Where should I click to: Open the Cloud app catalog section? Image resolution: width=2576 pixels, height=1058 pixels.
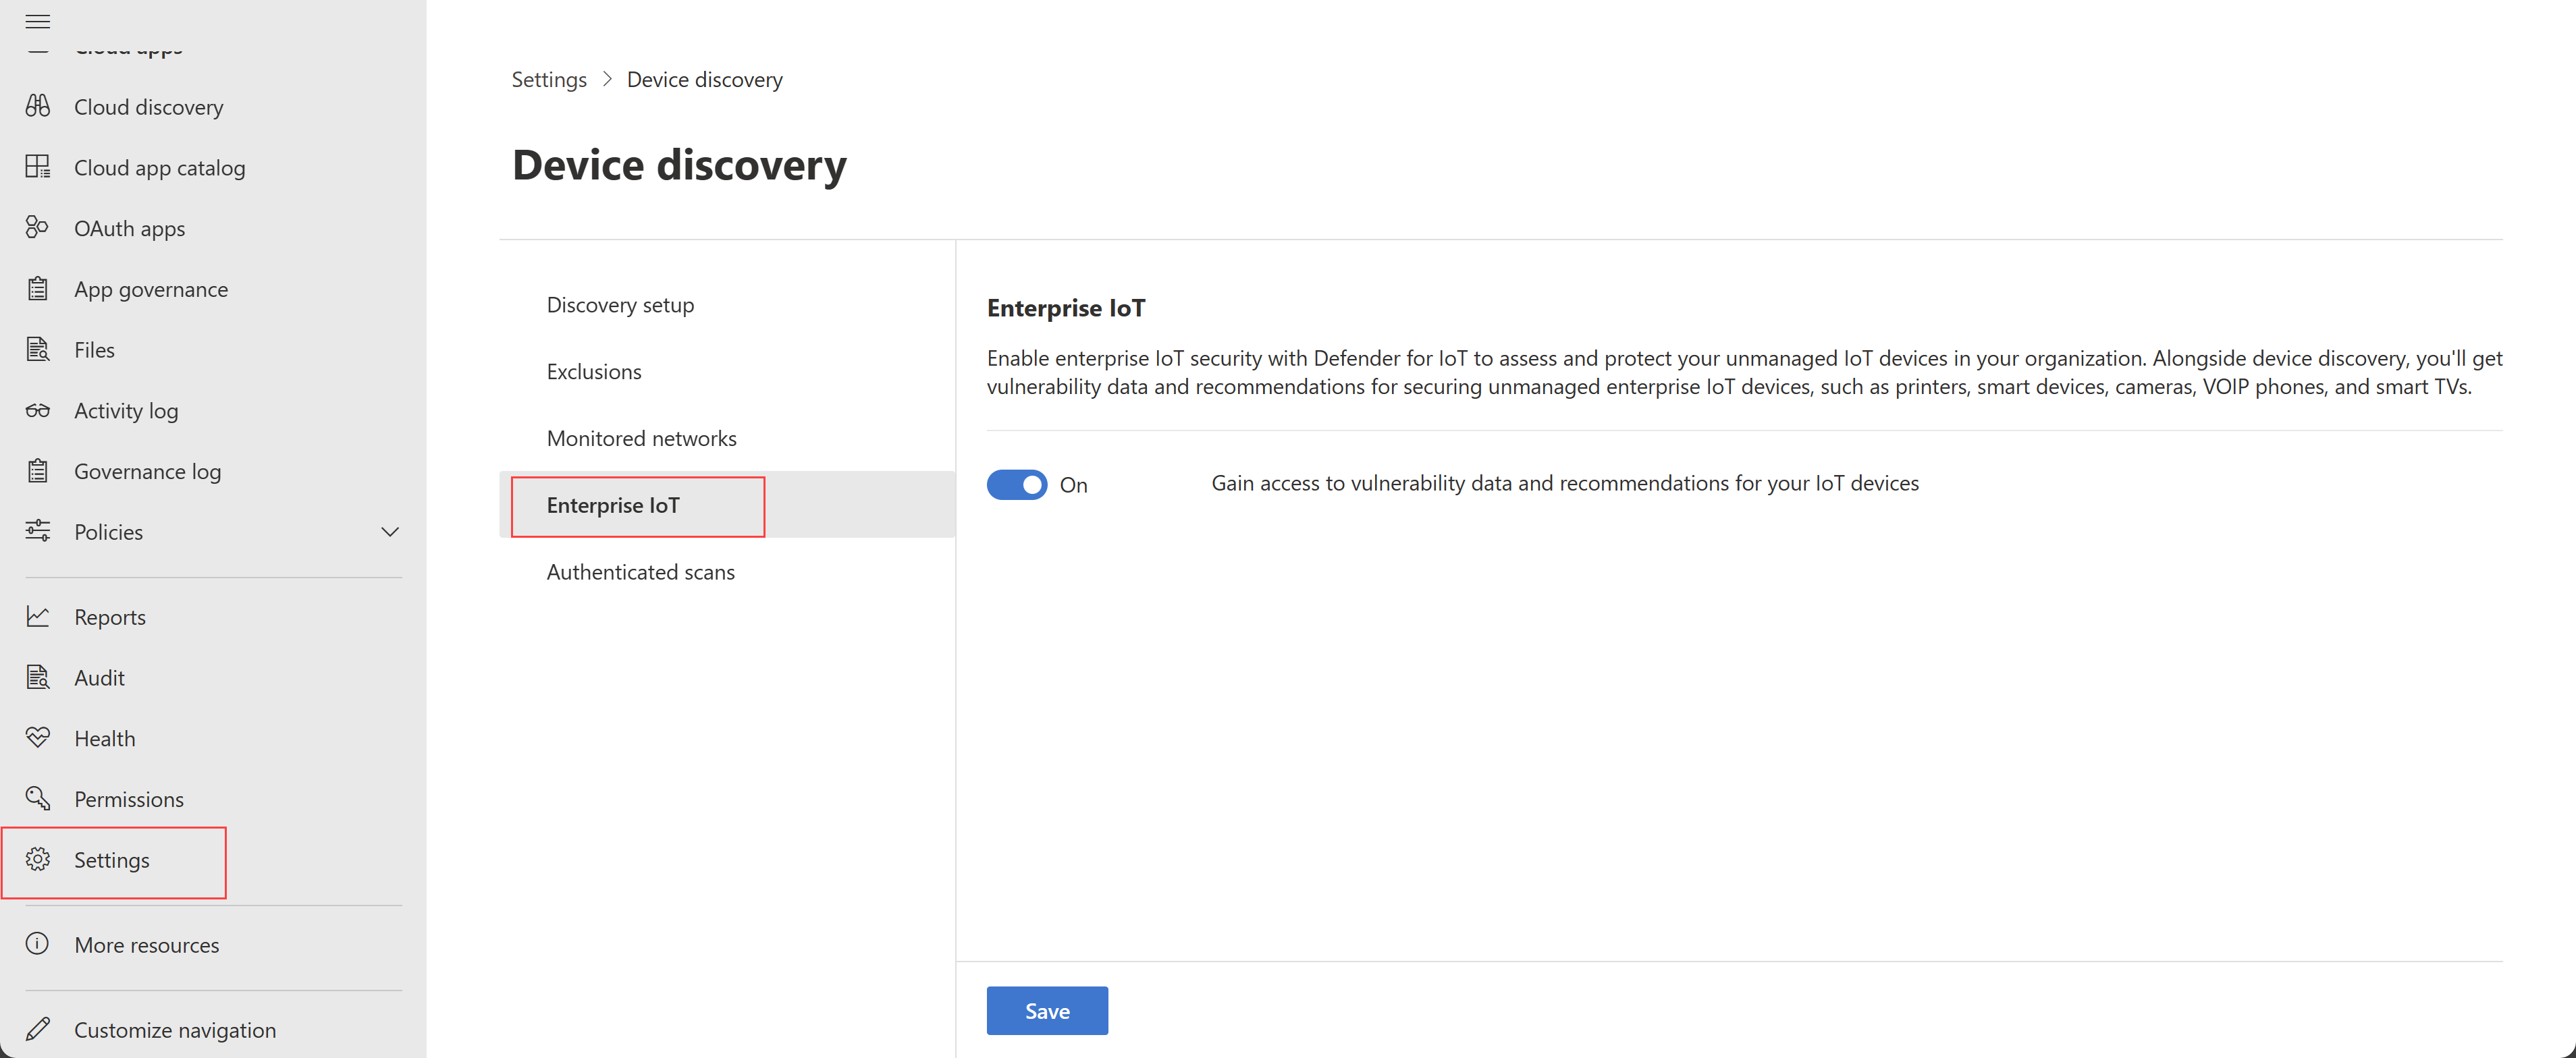pos(159,166)
